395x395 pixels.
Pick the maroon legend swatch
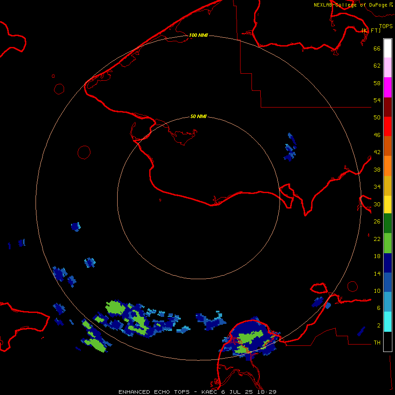pyautogui.click(x=388, y=108)
